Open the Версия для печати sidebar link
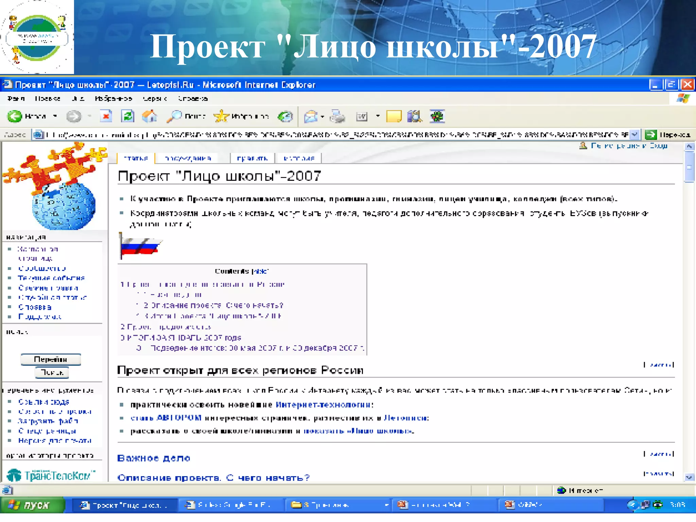This screenshot has height=522, width=696. [54, 440]
